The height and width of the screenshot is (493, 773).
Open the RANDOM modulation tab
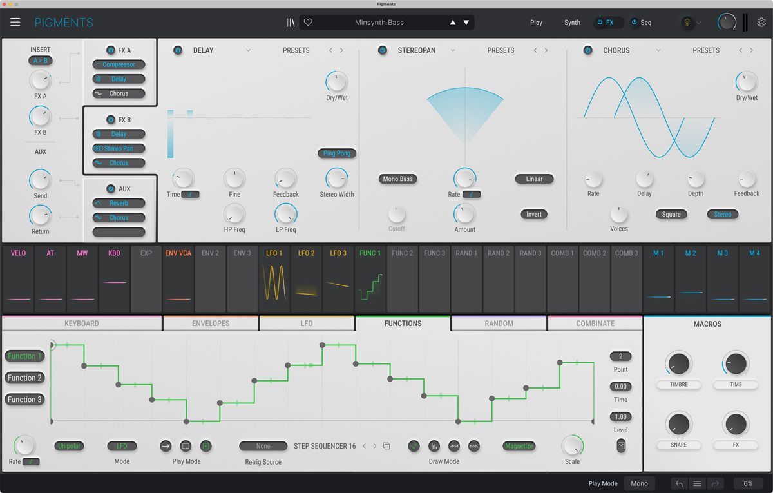pyautogui.click(x=498, y=323)
